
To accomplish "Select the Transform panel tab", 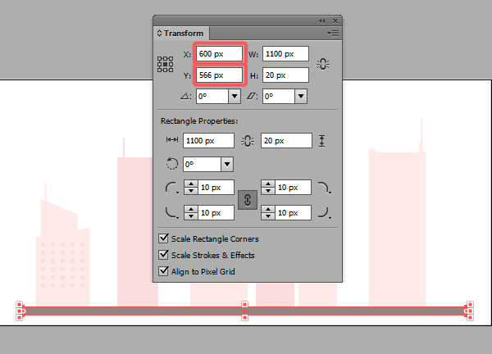I will click(x=180, y=34).
